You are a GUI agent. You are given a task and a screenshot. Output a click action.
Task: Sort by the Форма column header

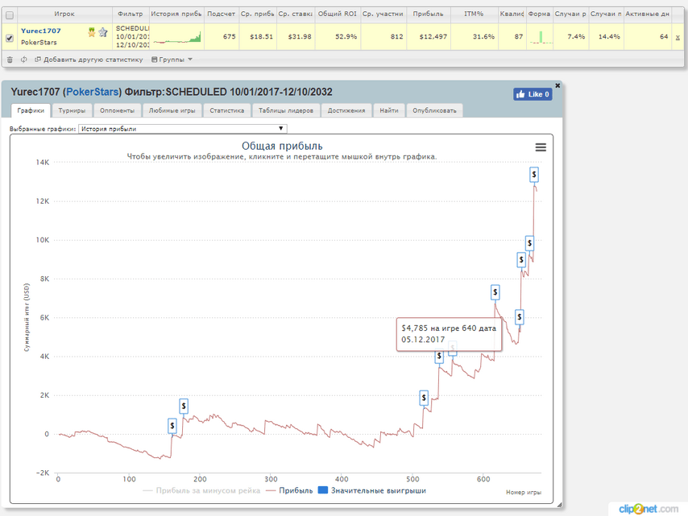(x=539, y=14)
